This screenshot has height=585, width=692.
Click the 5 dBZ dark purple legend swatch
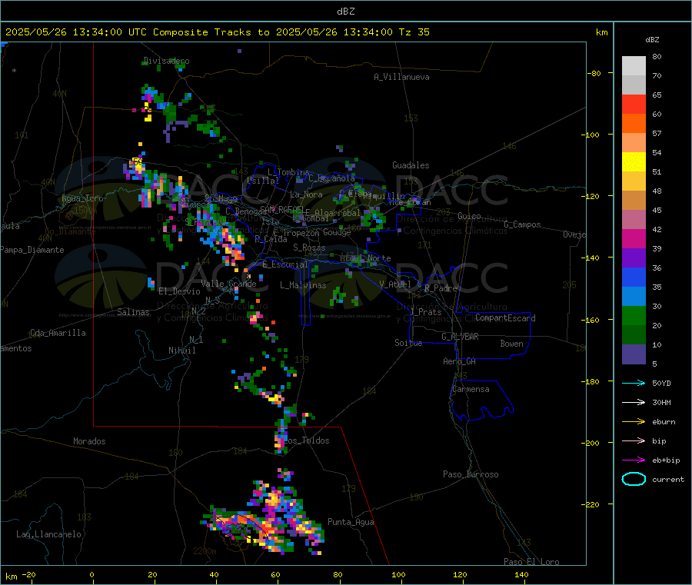(x=634, y=354)
